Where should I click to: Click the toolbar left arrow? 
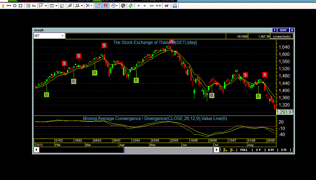pos(138,6)
